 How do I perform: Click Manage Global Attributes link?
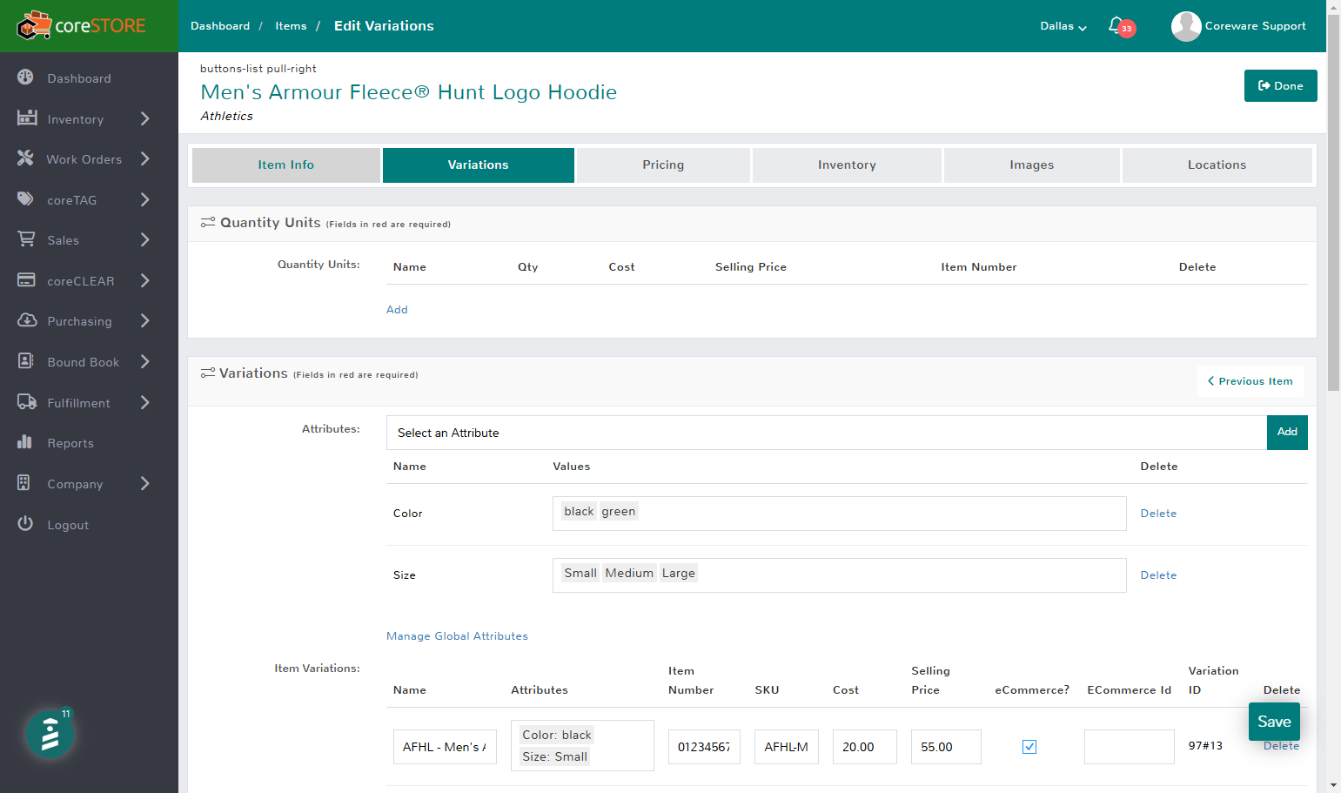coord(457,636)
